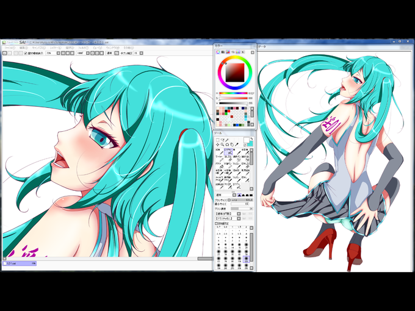Click the canvas horizontal scrollbar

(109, 259)
